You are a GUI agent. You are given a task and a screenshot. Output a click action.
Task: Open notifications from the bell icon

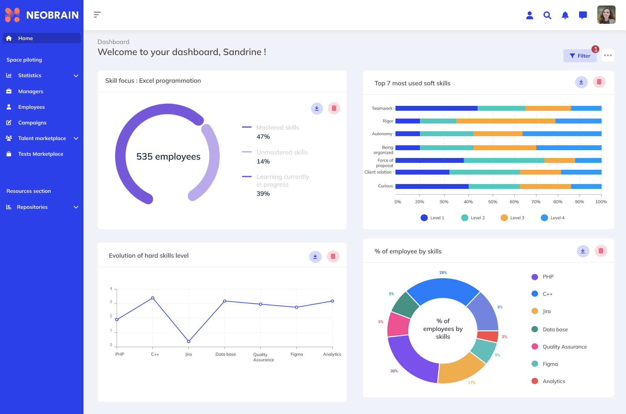click(565, 15)
